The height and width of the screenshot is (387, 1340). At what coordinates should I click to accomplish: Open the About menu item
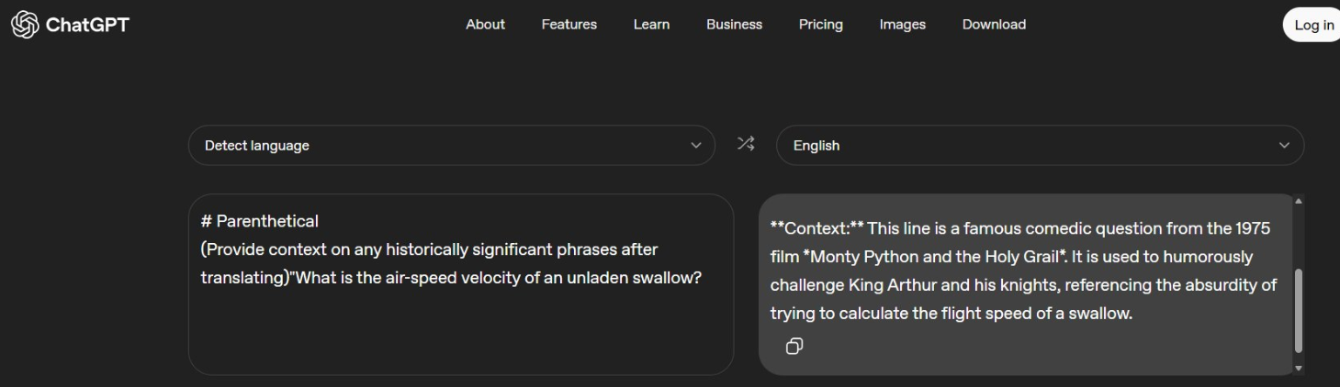(x=485, y=25)
